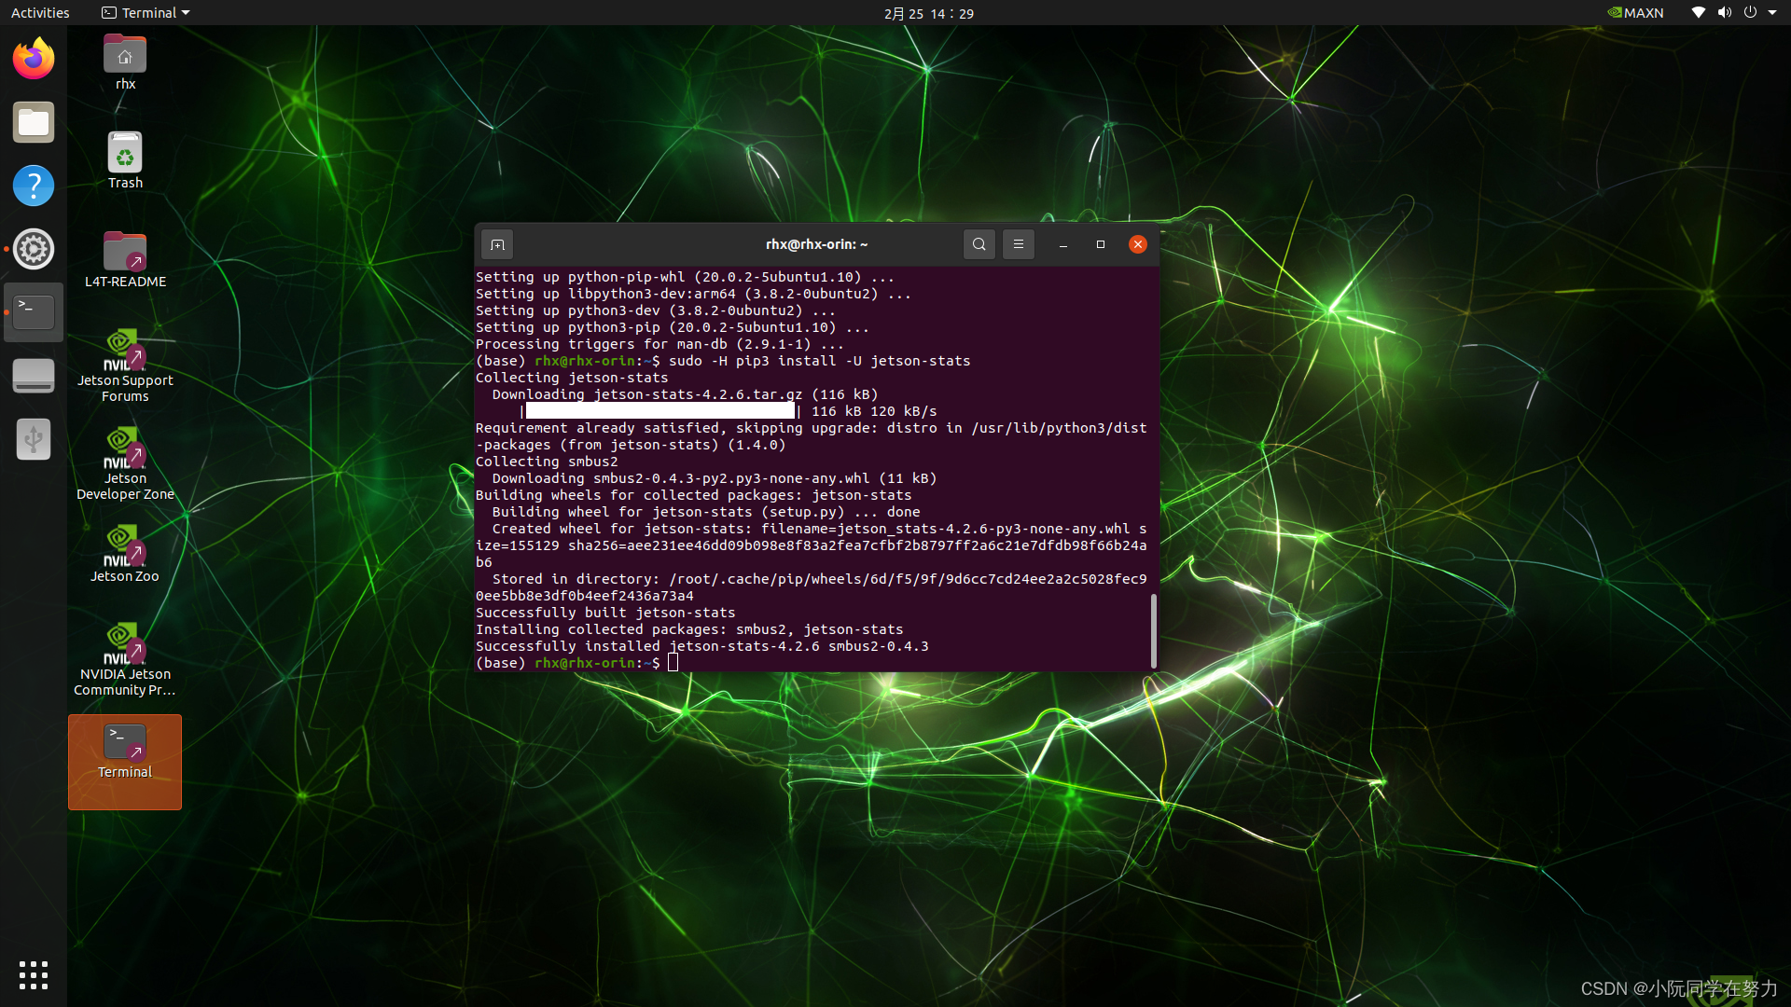This screenshot has height=1007, width=1791.
Task: Click the rhx@rhx-orin: ~ title bar
Action: [816, 244]
